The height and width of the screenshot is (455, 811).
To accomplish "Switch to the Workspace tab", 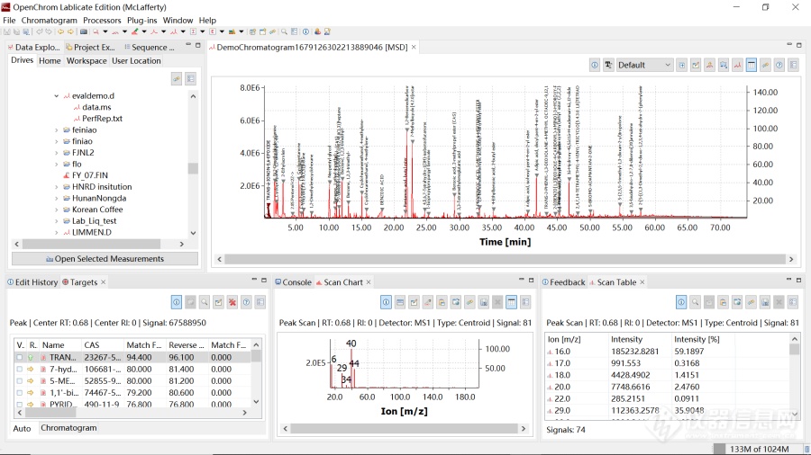I will click(87, 61).
